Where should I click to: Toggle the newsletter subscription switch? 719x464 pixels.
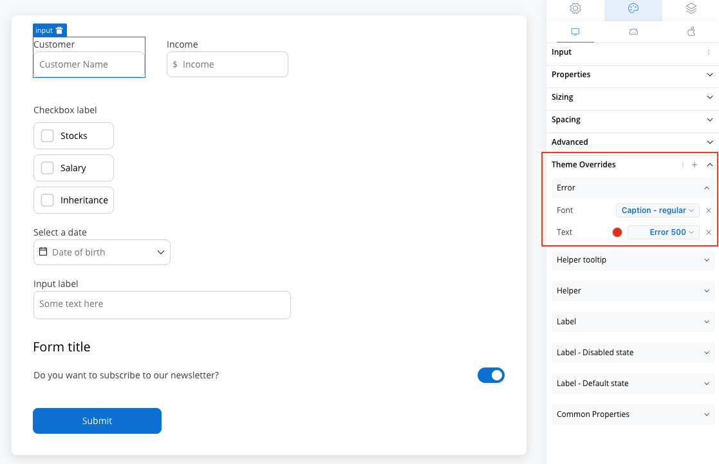point(491,375)
